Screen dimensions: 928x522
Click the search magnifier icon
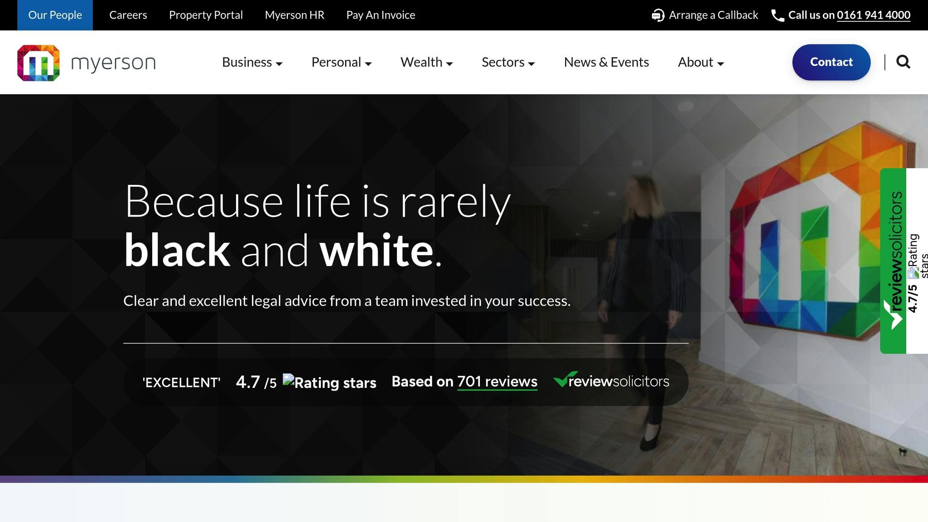903,62
